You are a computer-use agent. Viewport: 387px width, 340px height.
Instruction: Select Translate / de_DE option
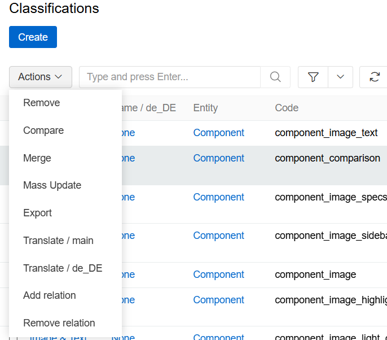point(63,268)
